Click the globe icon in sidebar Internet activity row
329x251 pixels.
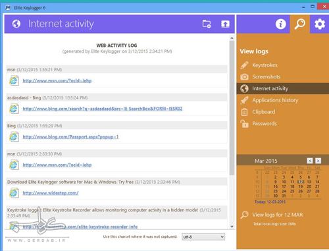[x=244, y=88]
